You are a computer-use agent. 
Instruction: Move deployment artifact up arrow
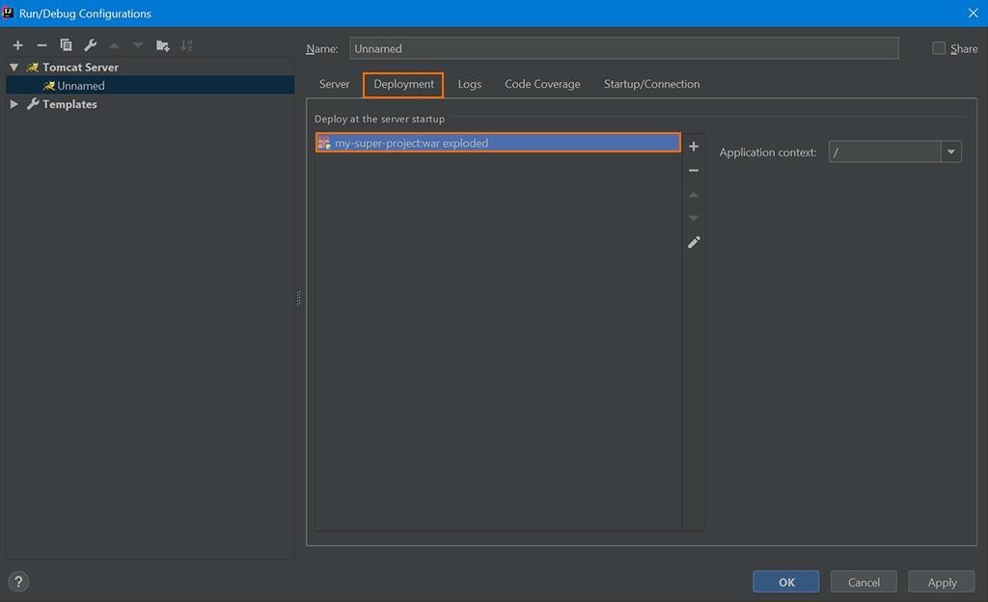pos(694,195)
